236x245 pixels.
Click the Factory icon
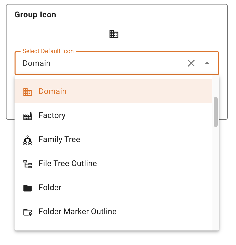28,116
